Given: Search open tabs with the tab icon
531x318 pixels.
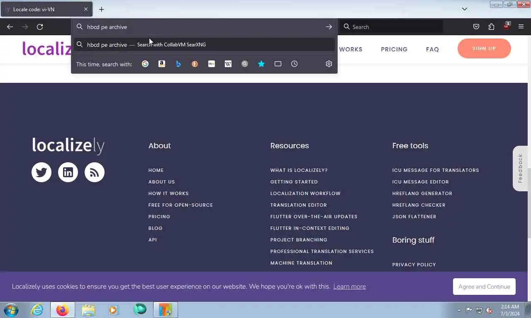Looking at the screenshot, I should pyautogui.click(x=278, y=64).
